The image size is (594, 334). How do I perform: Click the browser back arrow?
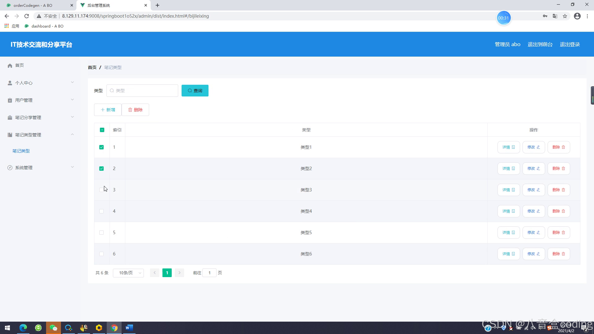click(7, 16)
